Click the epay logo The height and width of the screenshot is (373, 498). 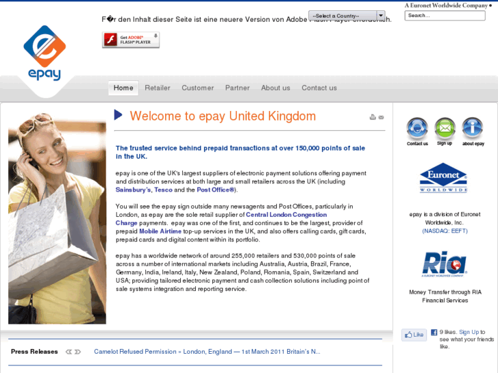[45, 53]
